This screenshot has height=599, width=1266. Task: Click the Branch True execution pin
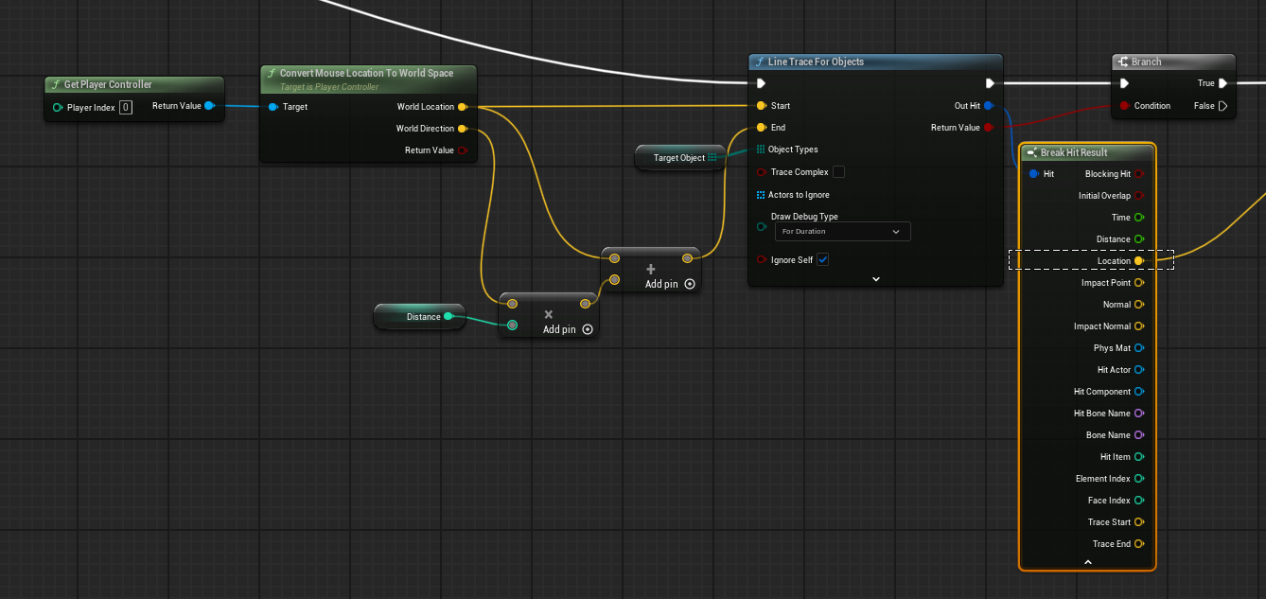click(x=1223, y=83)
